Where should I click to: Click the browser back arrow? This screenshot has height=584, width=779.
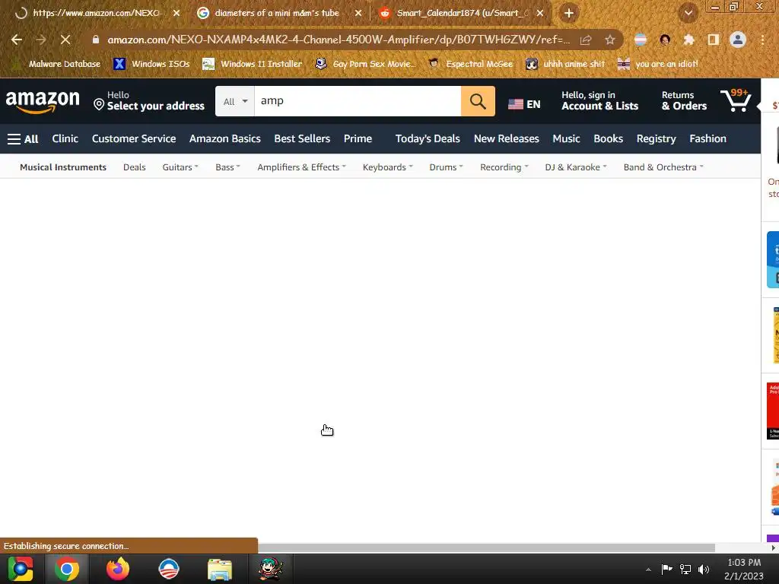[17, 40]
